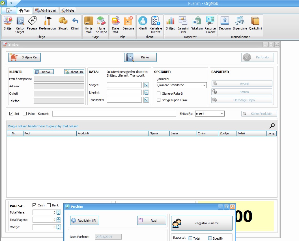This screenshot has width=299, height=241.
Task: Open Hyrje Malli in ribbon
Action: 89,25
